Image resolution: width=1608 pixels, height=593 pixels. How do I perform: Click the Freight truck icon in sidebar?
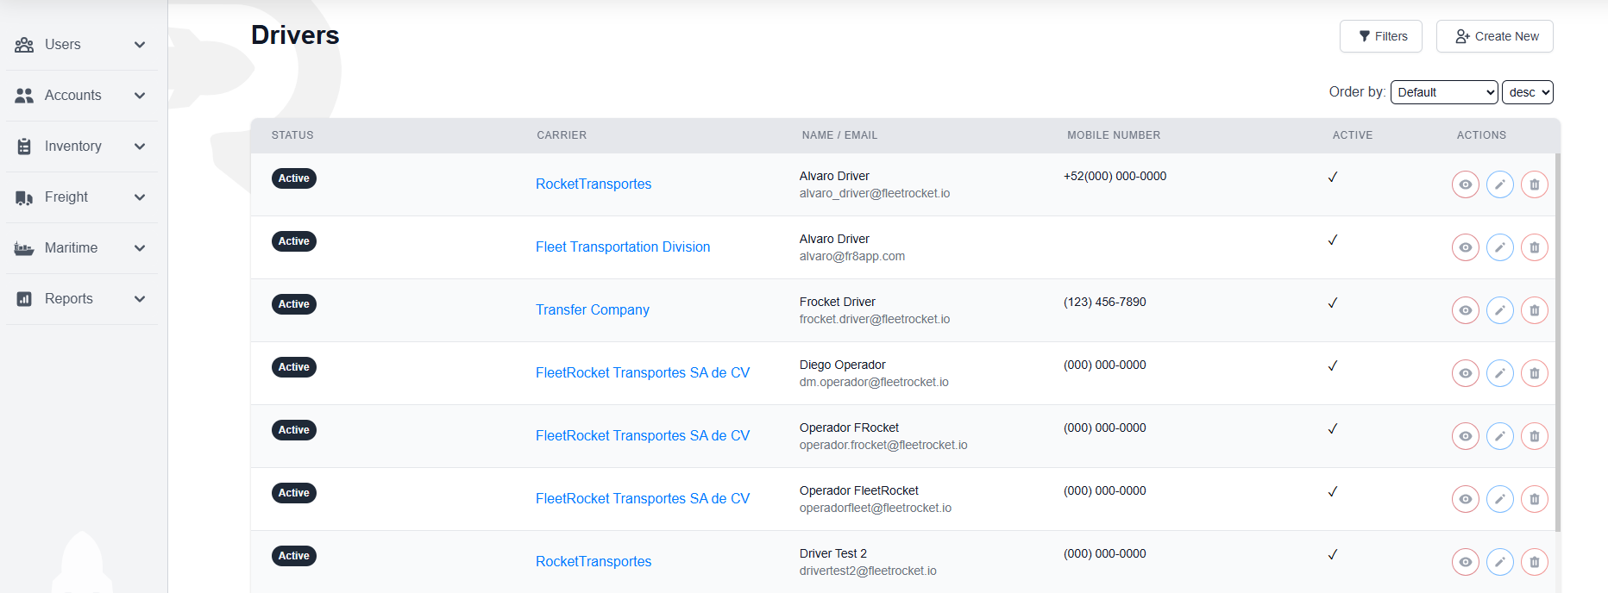[24, 197]
